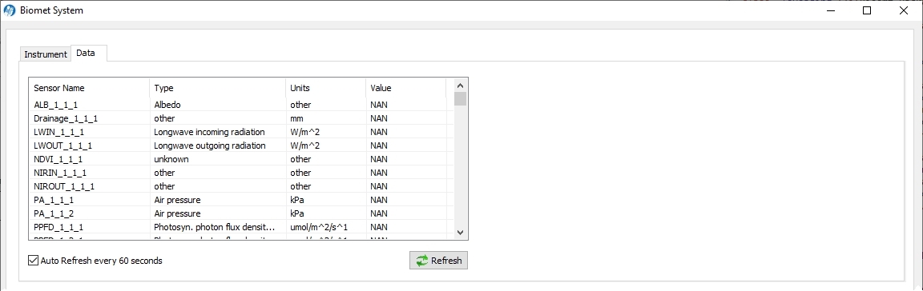Switch to the Instrument tab
The image size is (923, 291).
tap(46, 54)
